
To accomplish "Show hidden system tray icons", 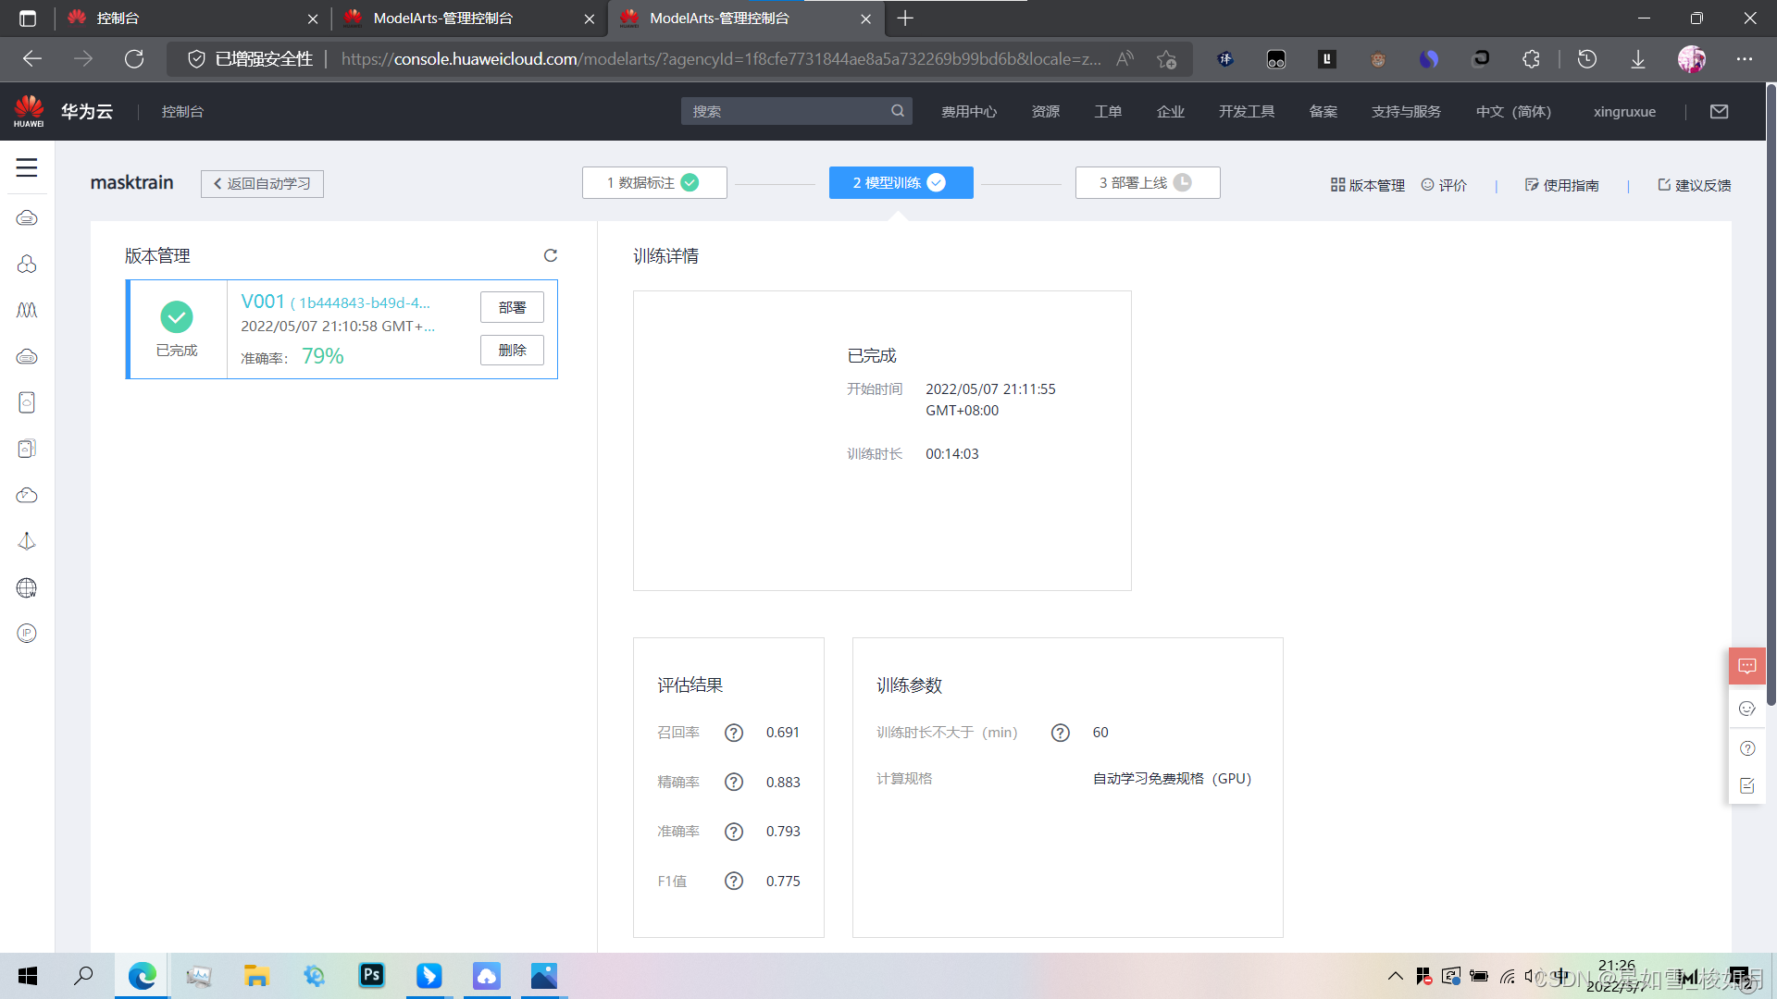I will click(1396, 976).
